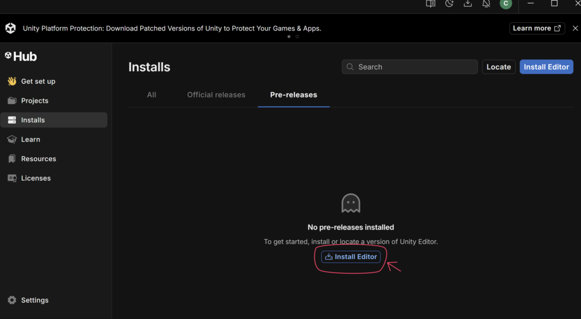Open the documentation book icon in title bar
Screen dimensions: 581x319
[431, 4]
